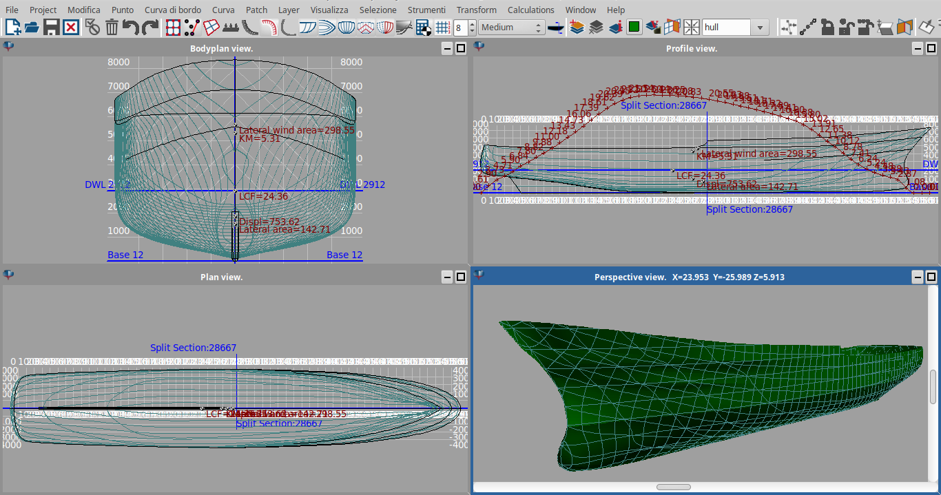Click the red X close project button

pos(70,28)
